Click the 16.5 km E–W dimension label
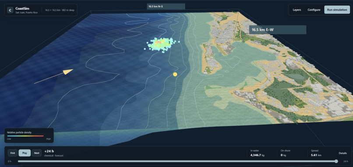 click(x=278, y=30)
